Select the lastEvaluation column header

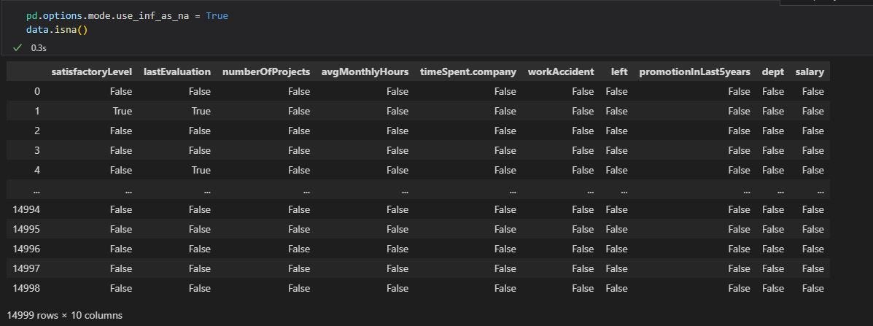click(177, 71)
